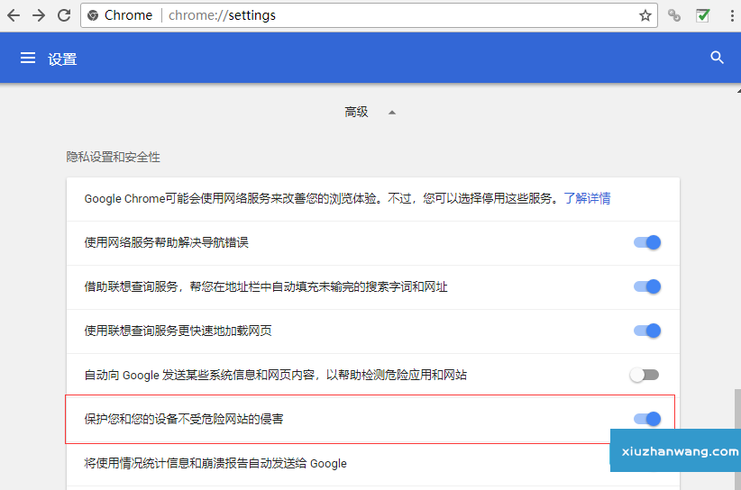Screen dimensions: 741x490
Task: Click the 将使用情况统计信息和崩溃报告 row
Action: [215, 463]
